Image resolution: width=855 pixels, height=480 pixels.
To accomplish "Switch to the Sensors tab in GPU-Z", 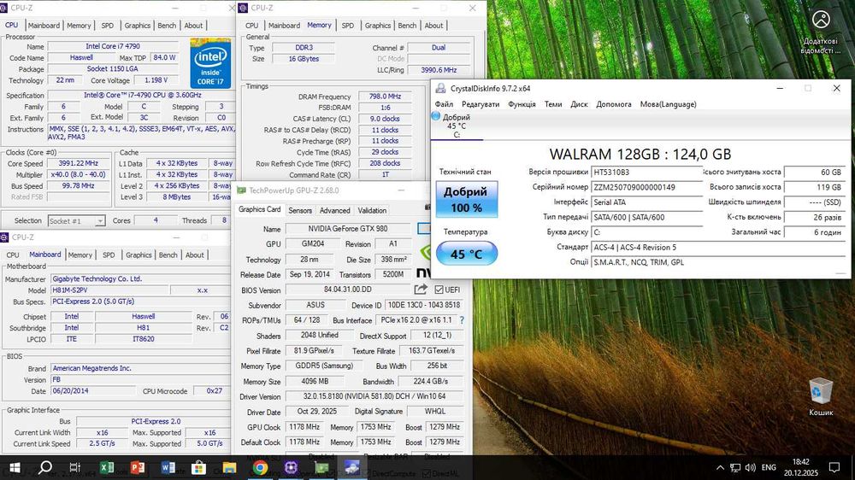I will coord(300,210).
